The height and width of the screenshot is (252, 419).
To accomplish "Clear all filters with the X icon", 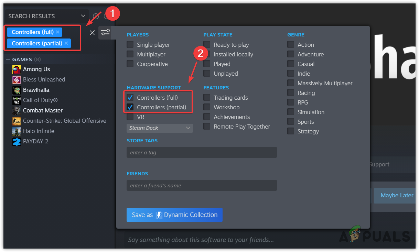I will (x=92, y=33).
